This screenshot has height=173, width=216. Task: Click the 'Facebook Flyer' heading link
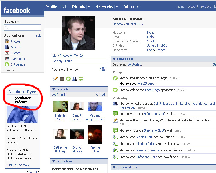tap(22, 92)
